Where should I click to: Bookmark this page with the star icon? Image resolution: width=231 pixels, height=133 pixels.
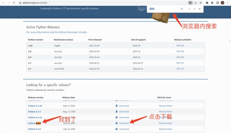click(x=200, y=2)
